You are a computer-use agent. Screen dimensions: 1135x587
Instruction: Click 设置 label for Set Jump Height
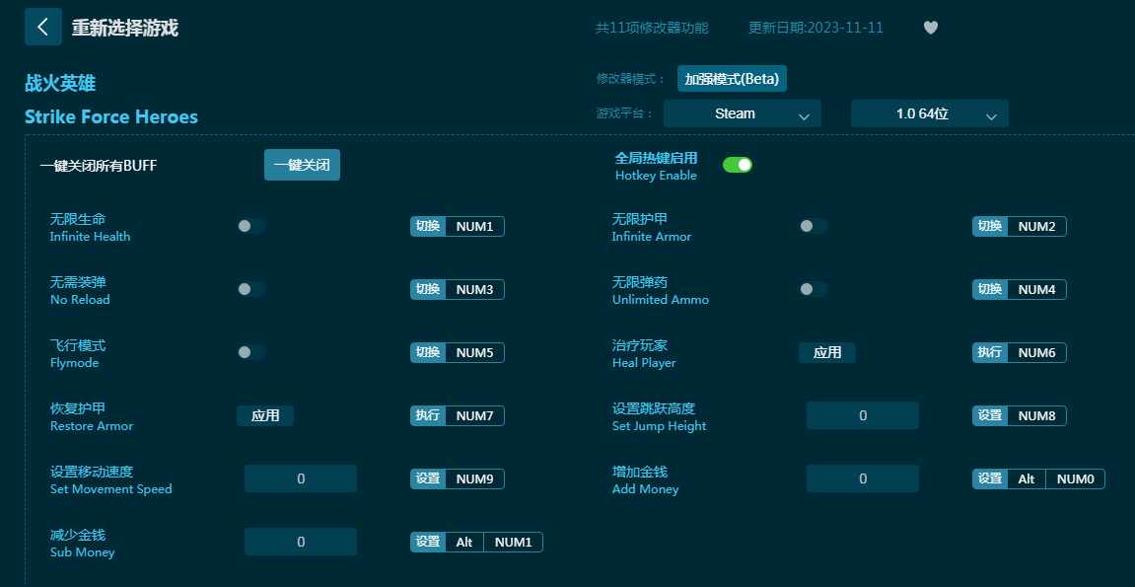pos(989,415)
